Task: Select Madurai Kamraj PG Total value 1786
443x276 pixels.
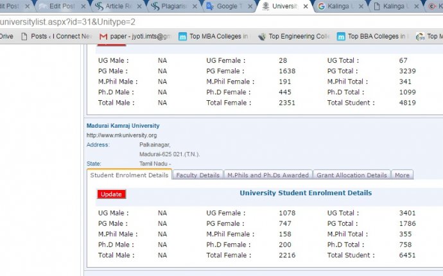Action: pos(407,224)
